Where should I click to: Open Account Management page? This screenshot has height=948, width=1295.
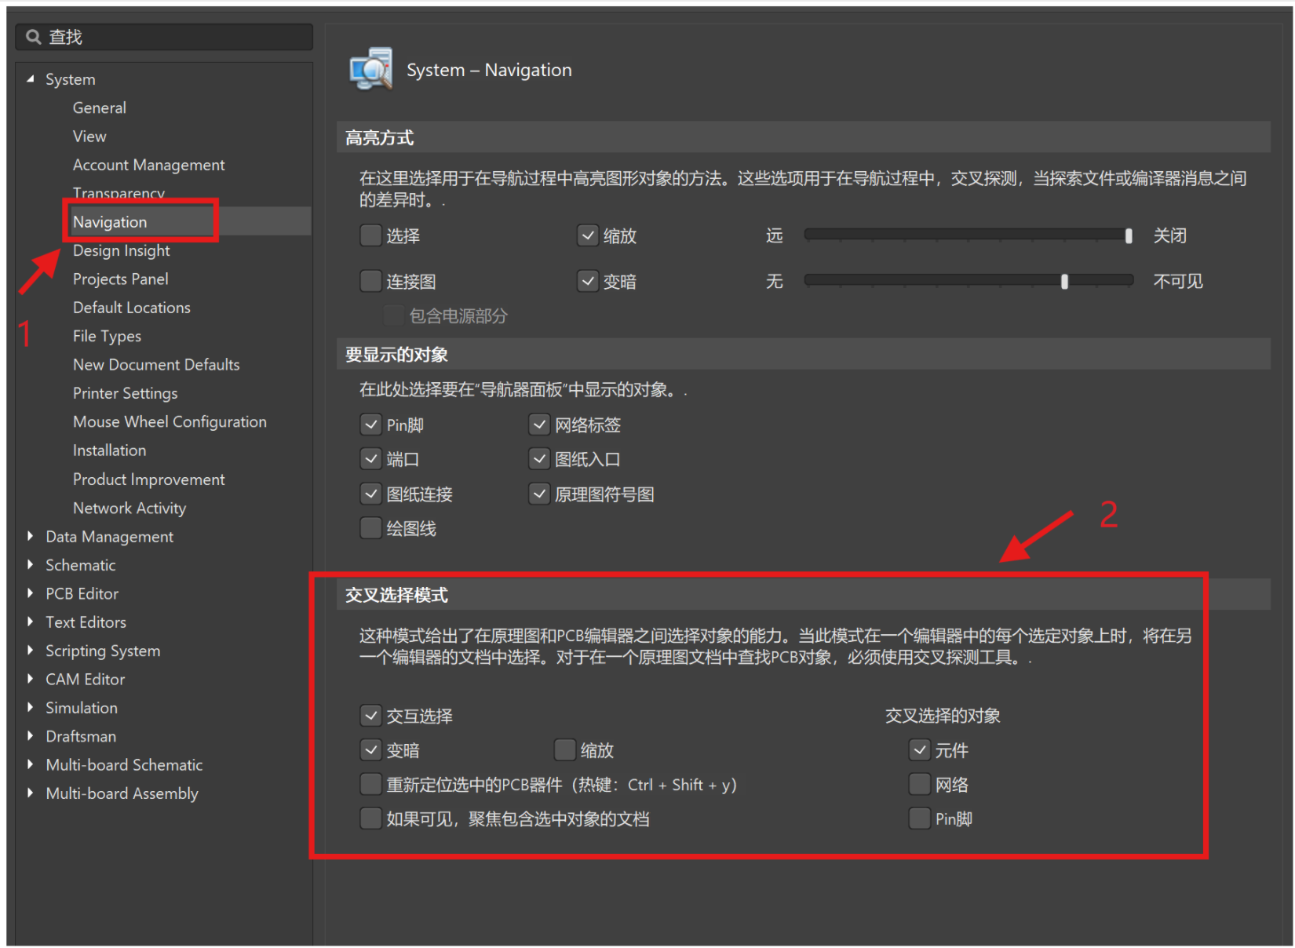tap(149, 165)
